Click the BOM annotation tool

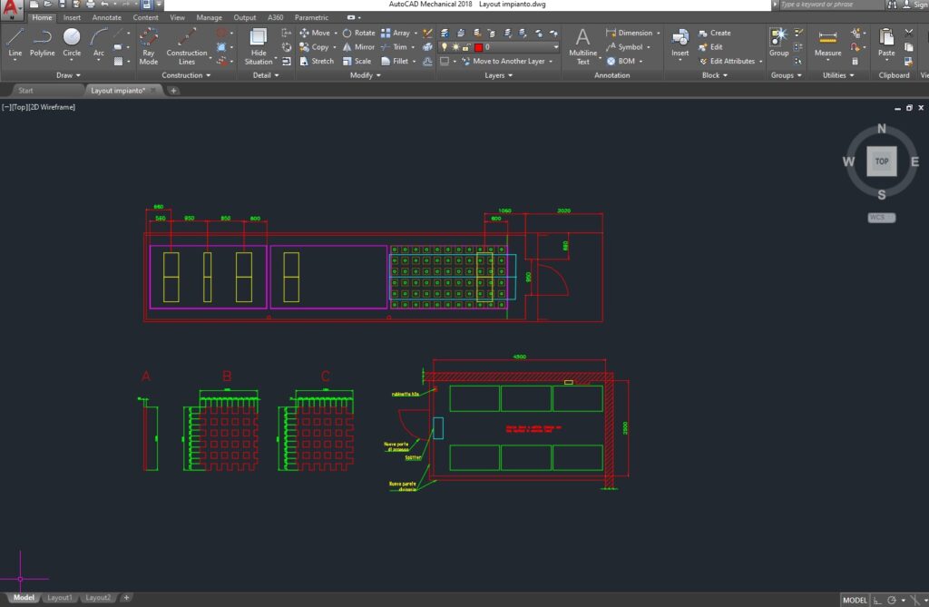point(621,61)
